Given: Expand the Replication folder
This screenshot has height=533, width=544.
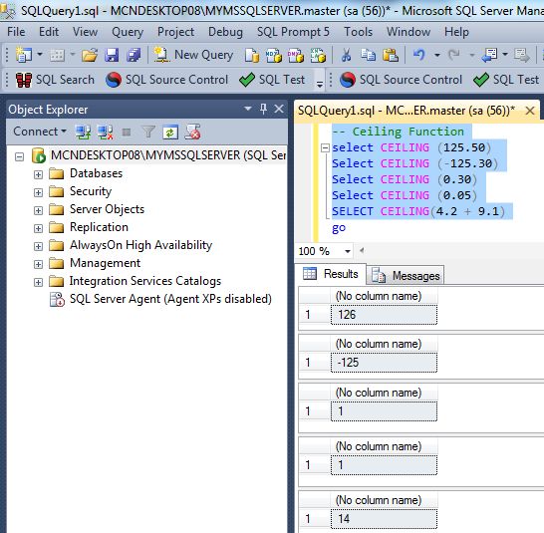Looking at the screenshot, I should pos(38,229).
